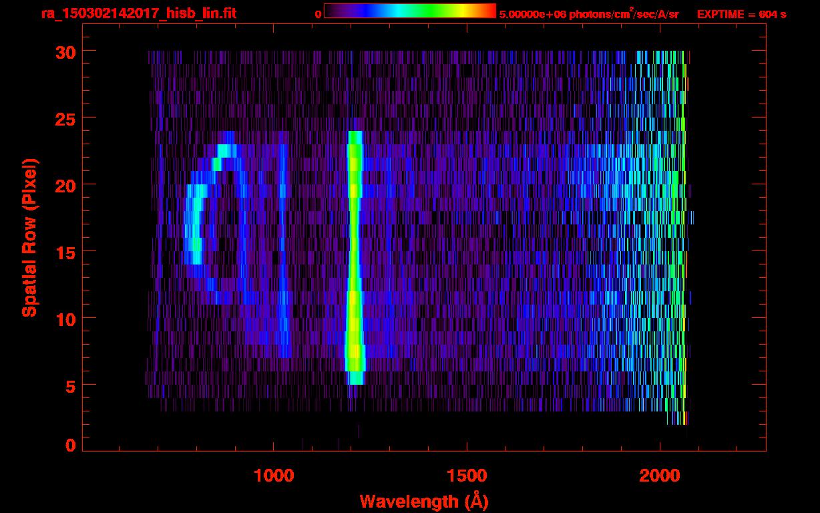Click the rainbow color scale bar
Image resolution: width=820 pixels, height=513 pixels.
pos(410,11)
